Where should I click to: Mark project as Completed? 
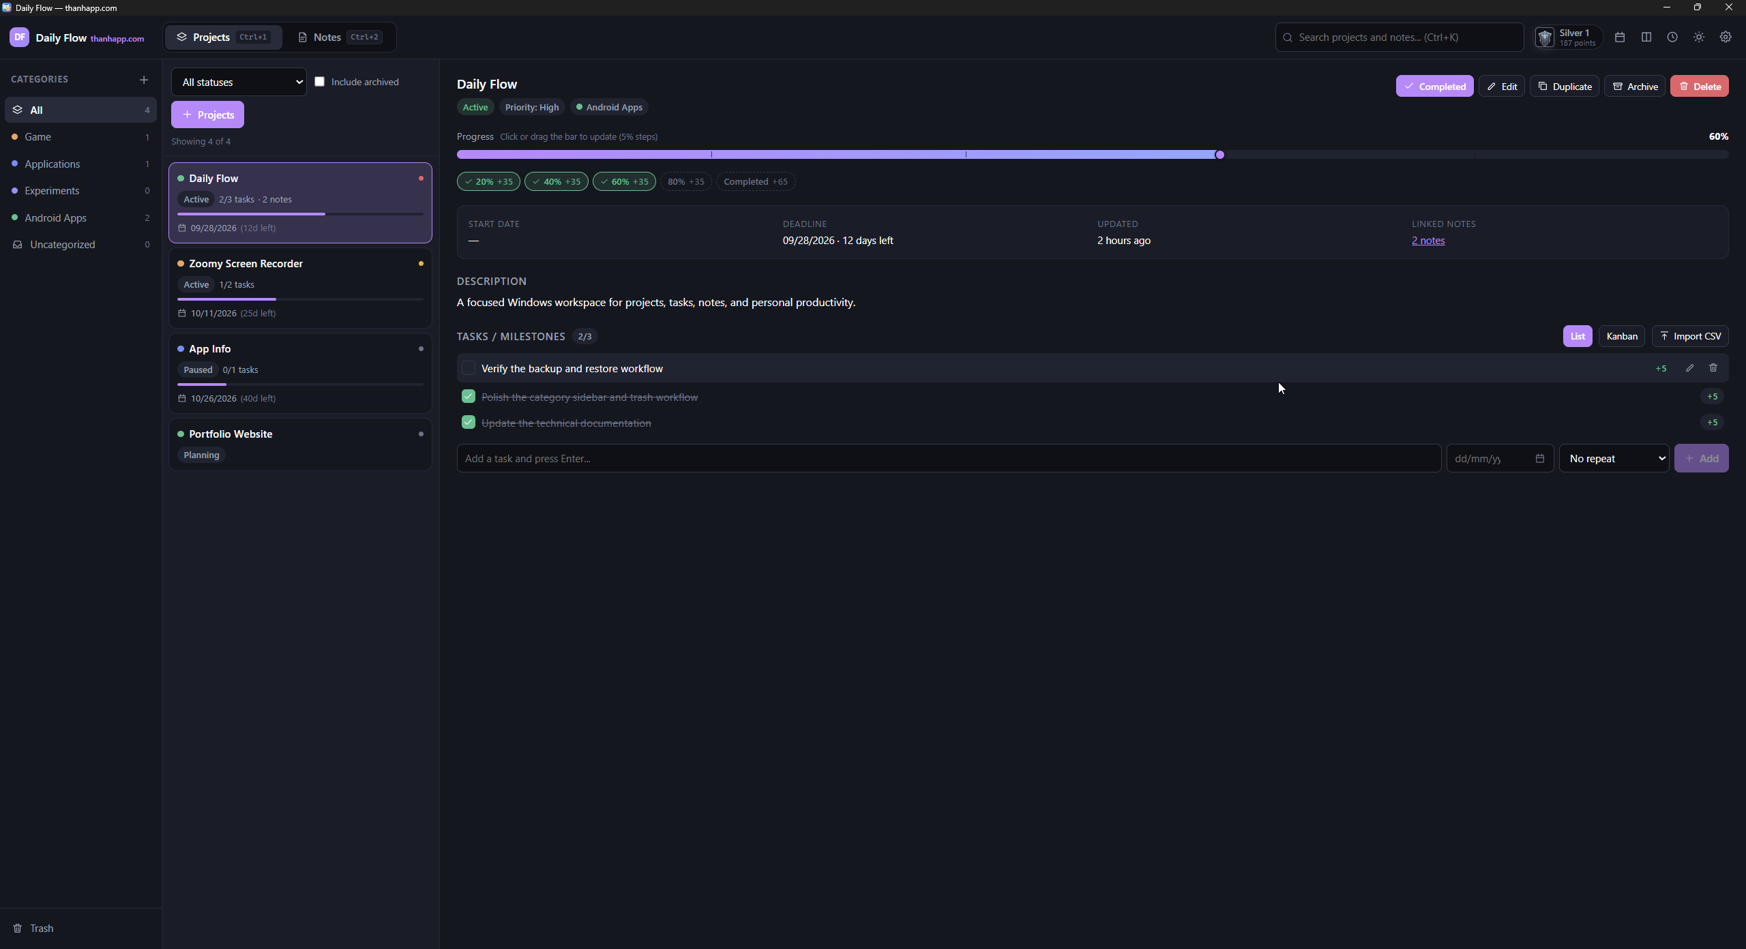point(1434,86)
